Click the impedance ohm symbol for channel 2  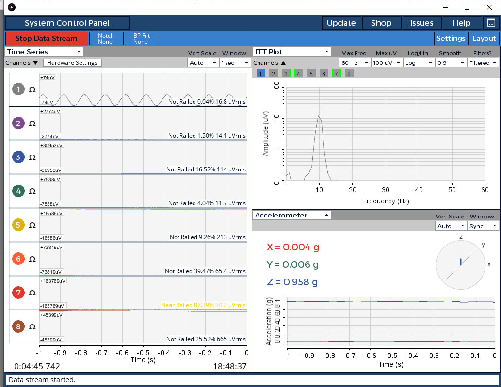tap(32, 124)
